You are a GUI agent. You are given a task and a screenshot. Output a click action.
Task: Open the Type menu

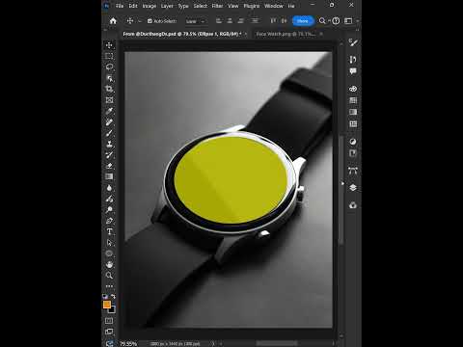click(x=183, y=6)
